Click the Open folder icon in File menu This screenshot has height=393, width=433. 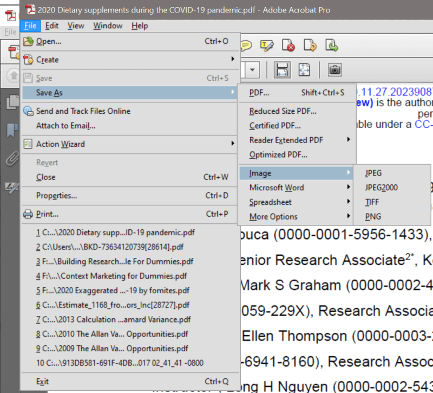click(x=28, y=41)
